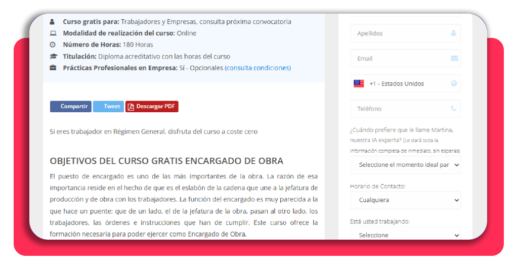This screenshot has width=518, height=271.
Task: Click the briefcase icon beside Prácticas Profesionales
Action: 53,68
